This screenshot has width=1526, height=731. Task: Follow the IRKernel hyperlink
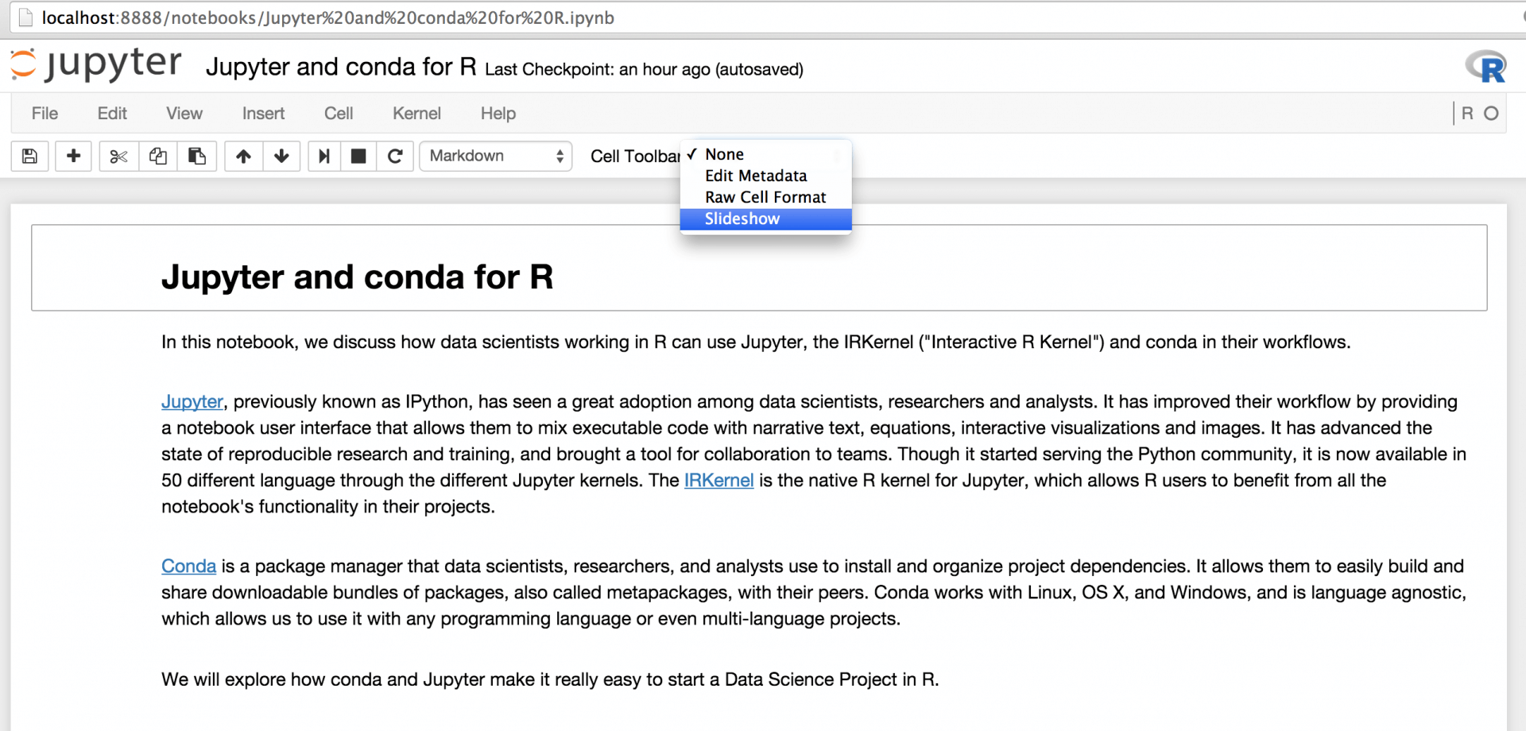click(718, 481)
